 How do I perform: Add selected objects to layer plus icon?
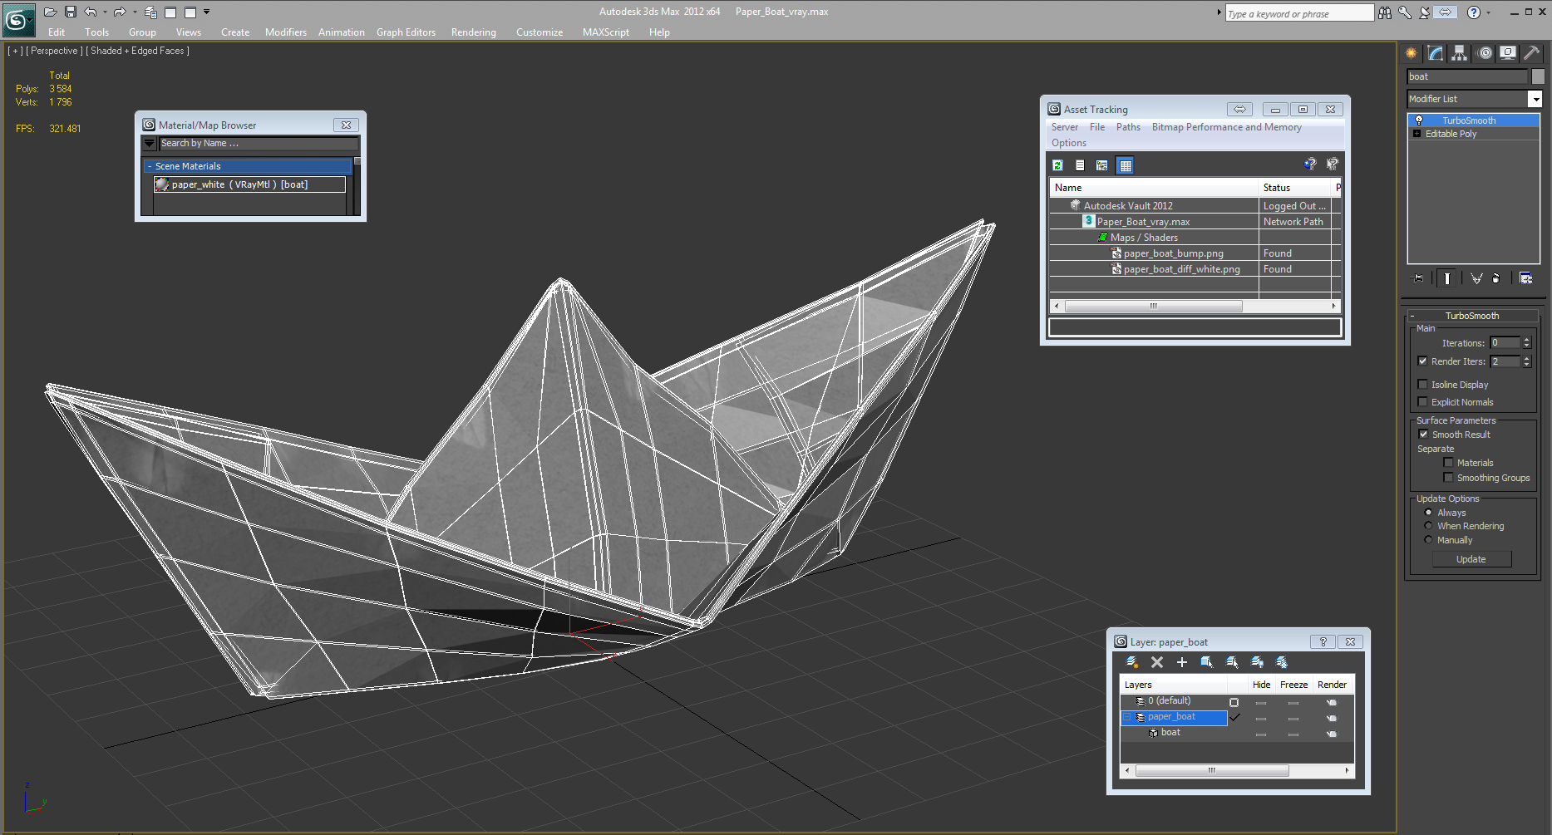(x=1182, y=662)
